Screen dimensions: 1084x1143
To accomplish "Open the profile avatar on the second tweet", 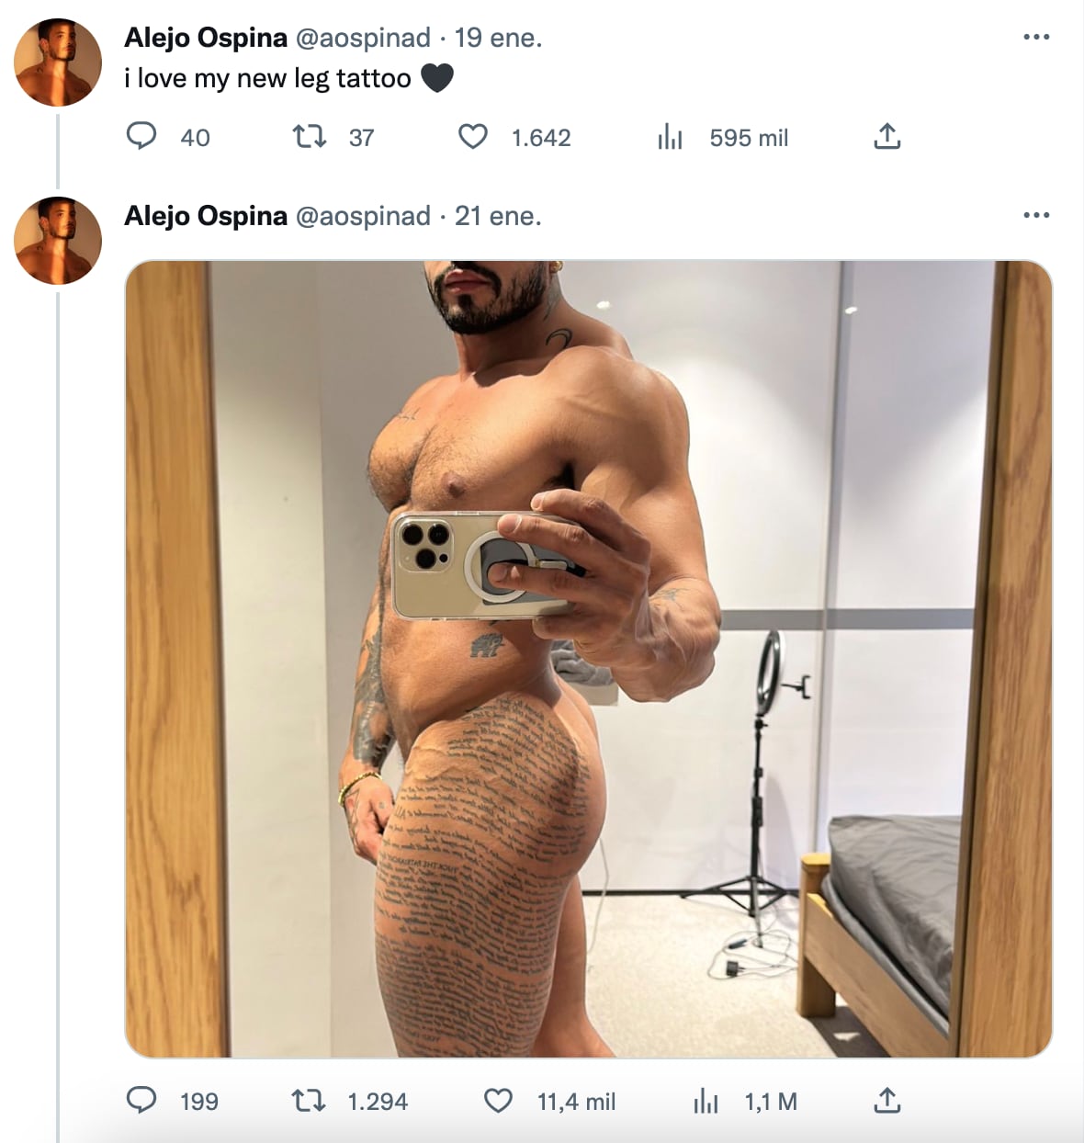I will click(x=58, y=241).
